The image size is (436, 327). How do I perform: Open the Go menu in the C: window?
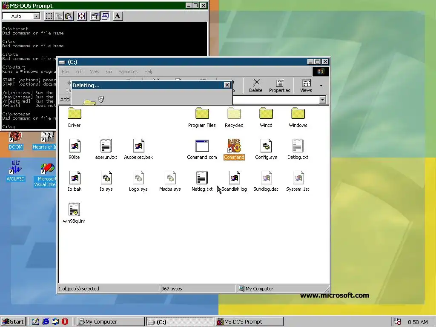[x=109, y=72]
